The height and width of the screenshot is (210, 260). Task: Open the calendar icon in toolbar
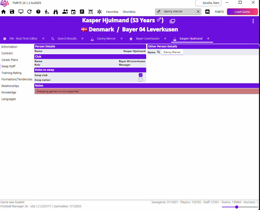[73, 12]
